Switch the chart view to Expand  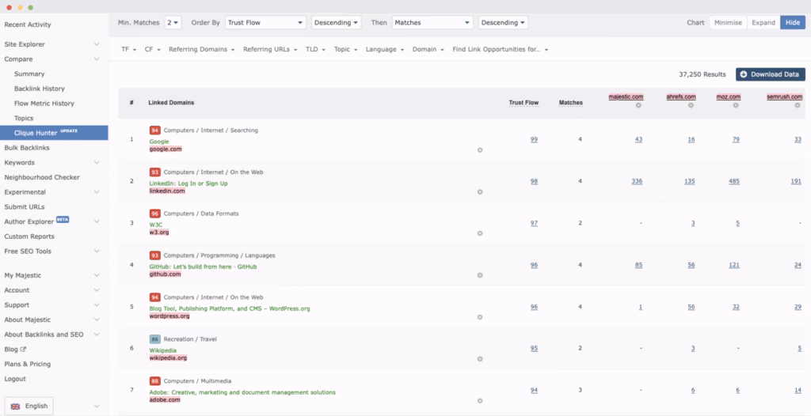pos(763,23)
